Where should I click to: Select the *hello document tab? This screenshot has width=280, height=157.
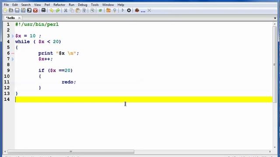[x=10, y=18]
